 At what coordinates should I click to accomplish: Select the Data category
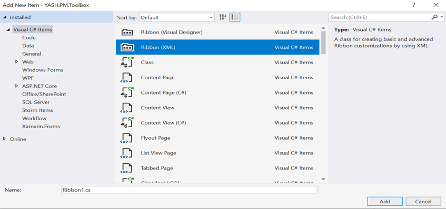pyautogui.click(x=28, y=46)
